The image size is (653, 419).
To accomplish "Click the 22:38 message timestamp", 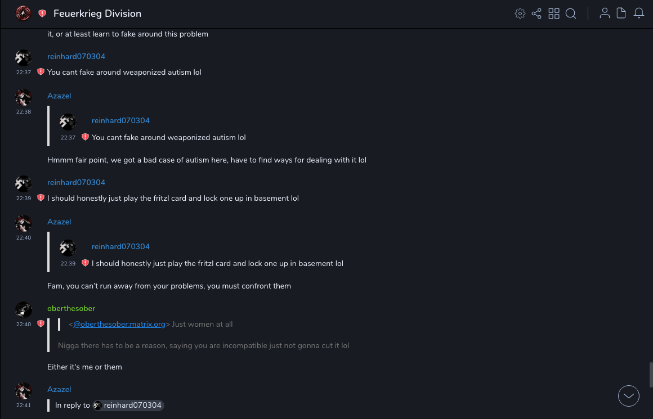I will (24, 112).
